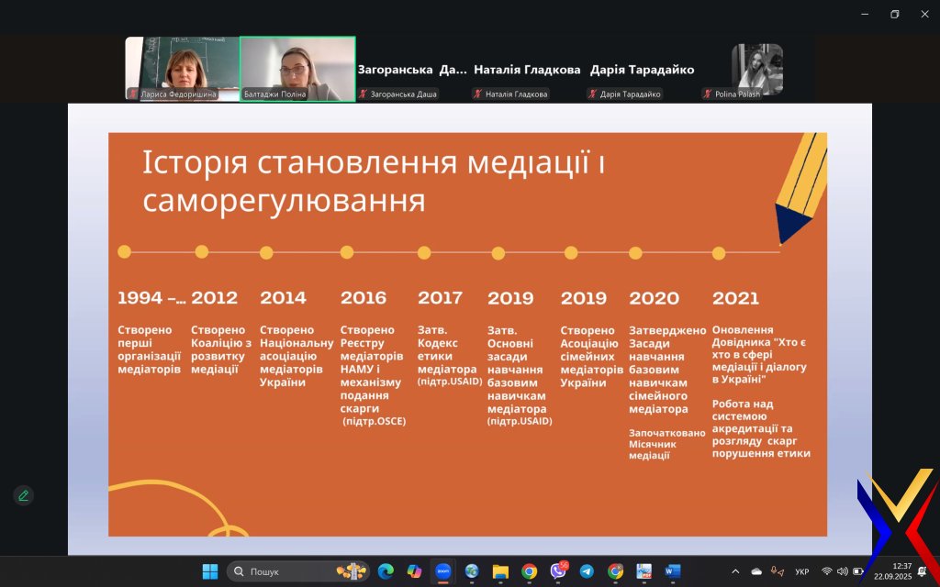Open File Explorer folder icon
The width and height of the screenshot is (940, 587).
click(x=500, y=571)
